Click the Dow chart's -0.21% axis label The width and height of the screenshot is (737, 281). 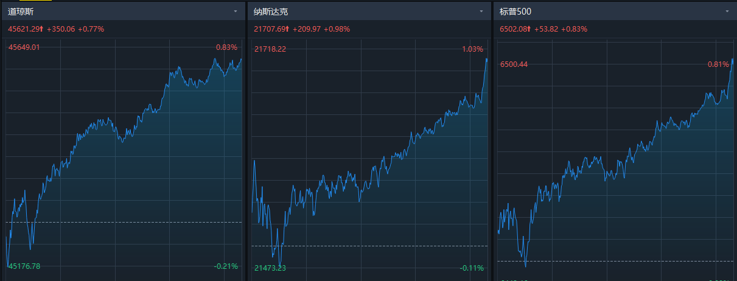(226, 266)
